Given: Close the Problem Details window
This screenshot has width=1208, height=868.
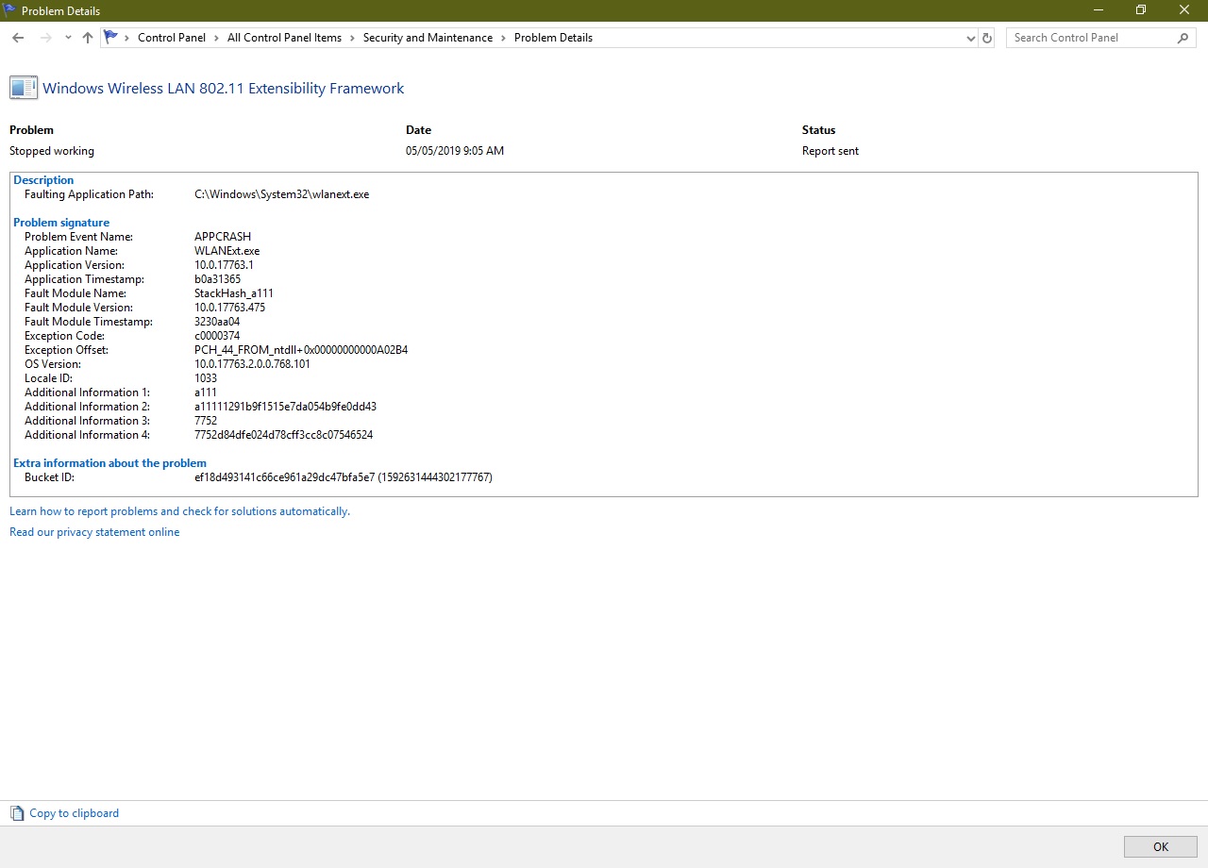Looking at the screenshot, I should pyautogui.click(x=1185, y=10).
